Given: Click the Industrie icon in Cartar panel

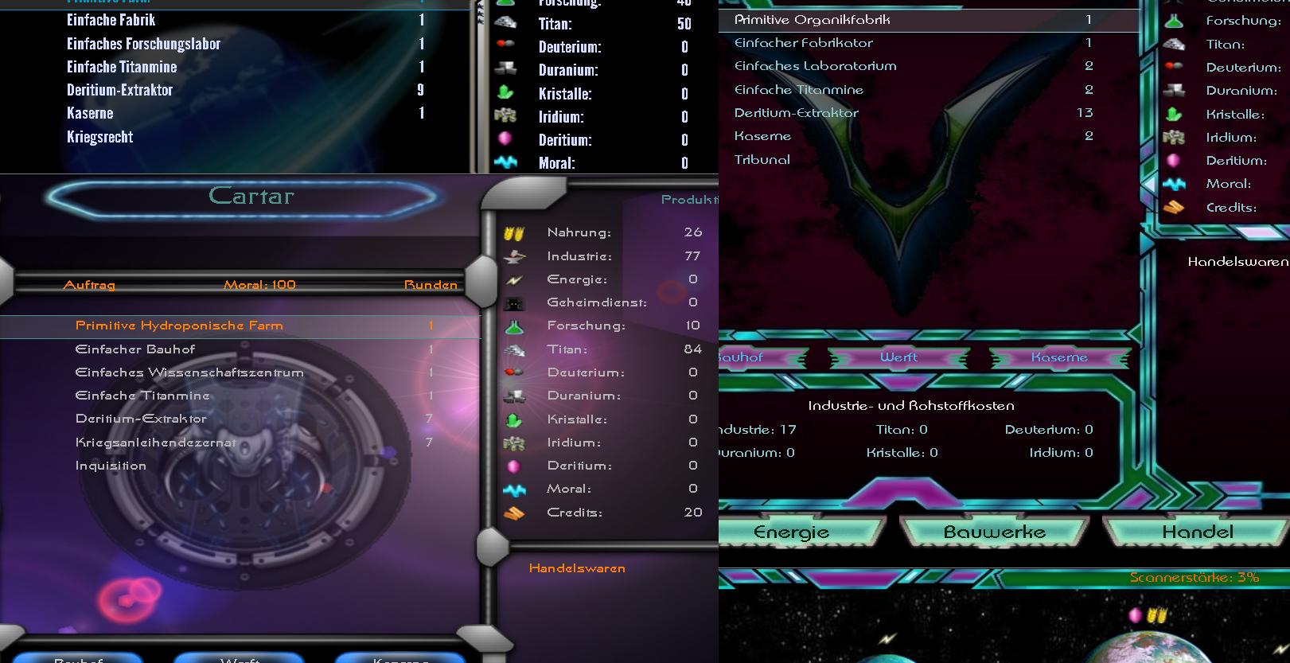Looking at the screenshot, I should 514,256.
